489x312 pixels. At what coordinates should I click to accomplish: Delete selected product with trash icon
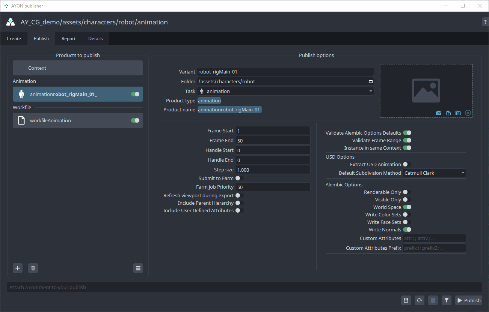pyautogui.click(x=33, y=268)
